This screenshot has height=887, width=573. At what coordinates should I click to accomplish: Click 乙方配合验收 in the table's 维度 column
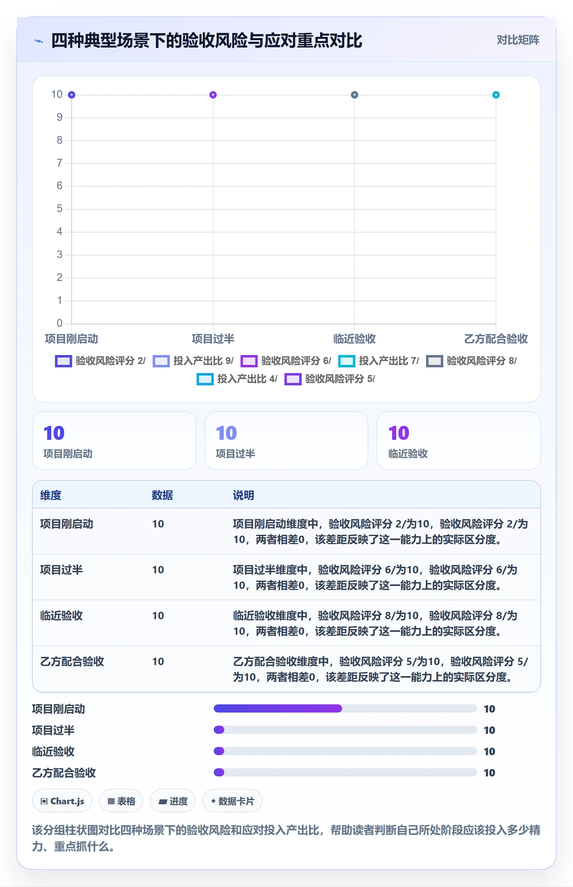(x=72, y=661)
